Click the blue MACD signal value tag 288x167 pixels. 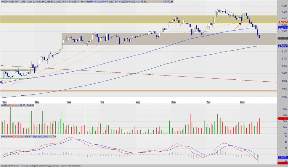click(x=282, y=158)
